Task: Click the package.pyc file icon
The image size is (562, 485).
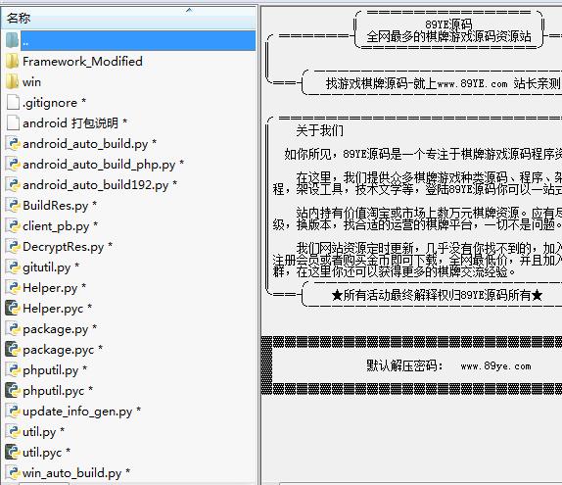Action: [x=12, y=350]
